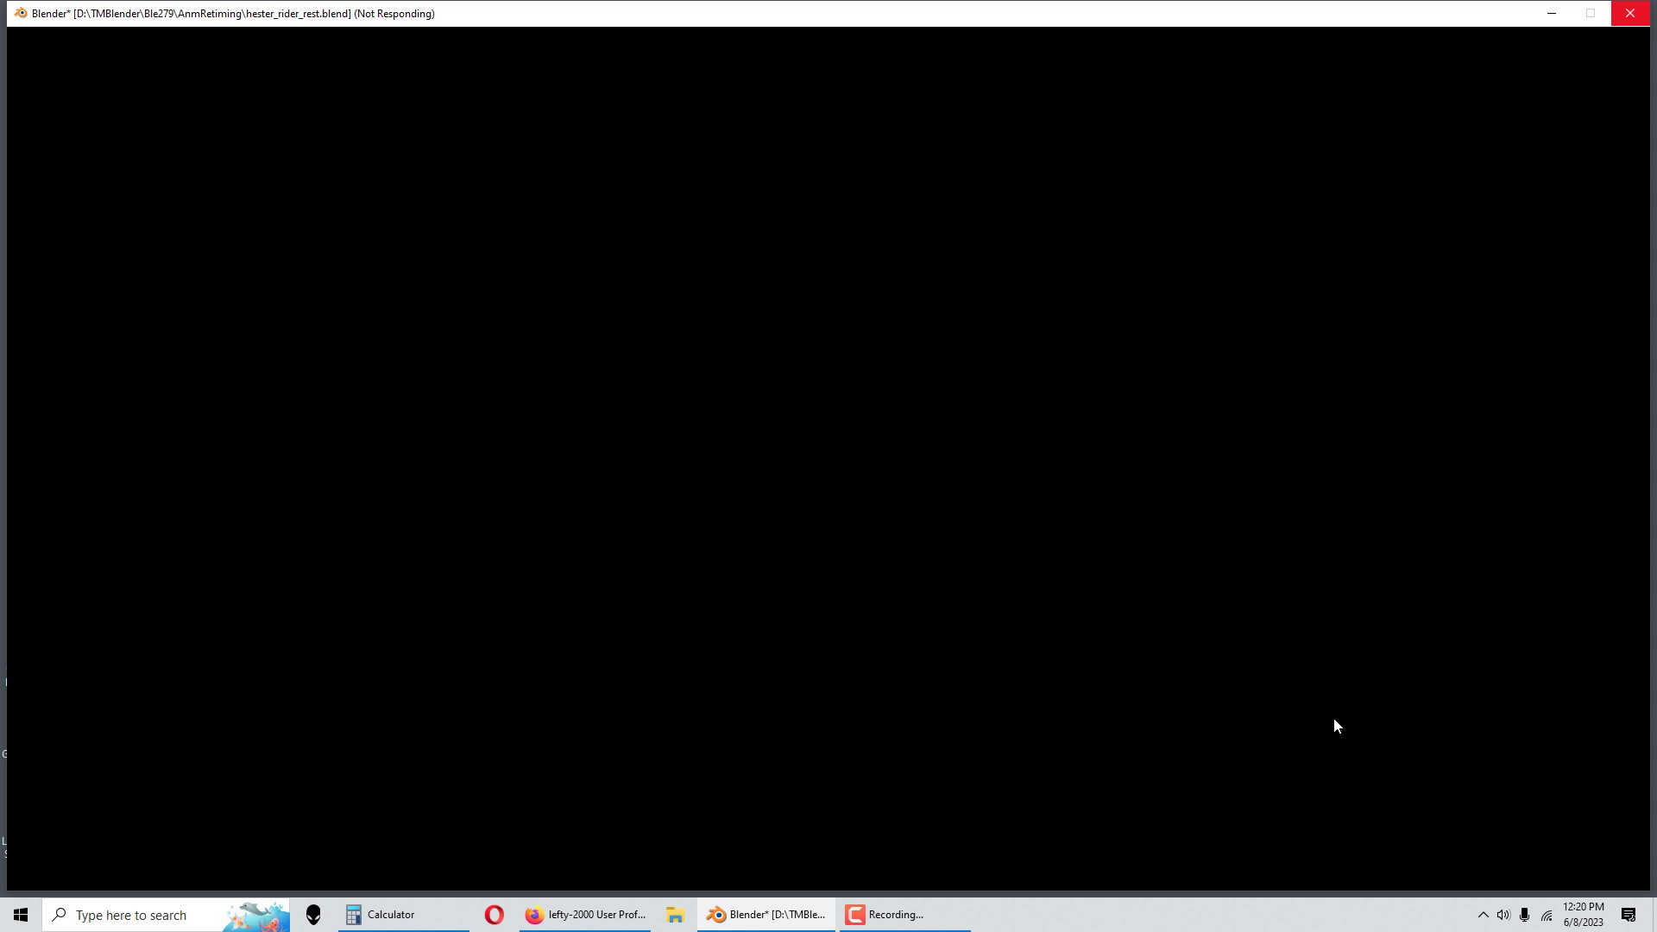The width and height of the screenshot is (1657, 932).
Task: Switch to the Firefox lefty-2000 window
Action: [x=585, y=915]
